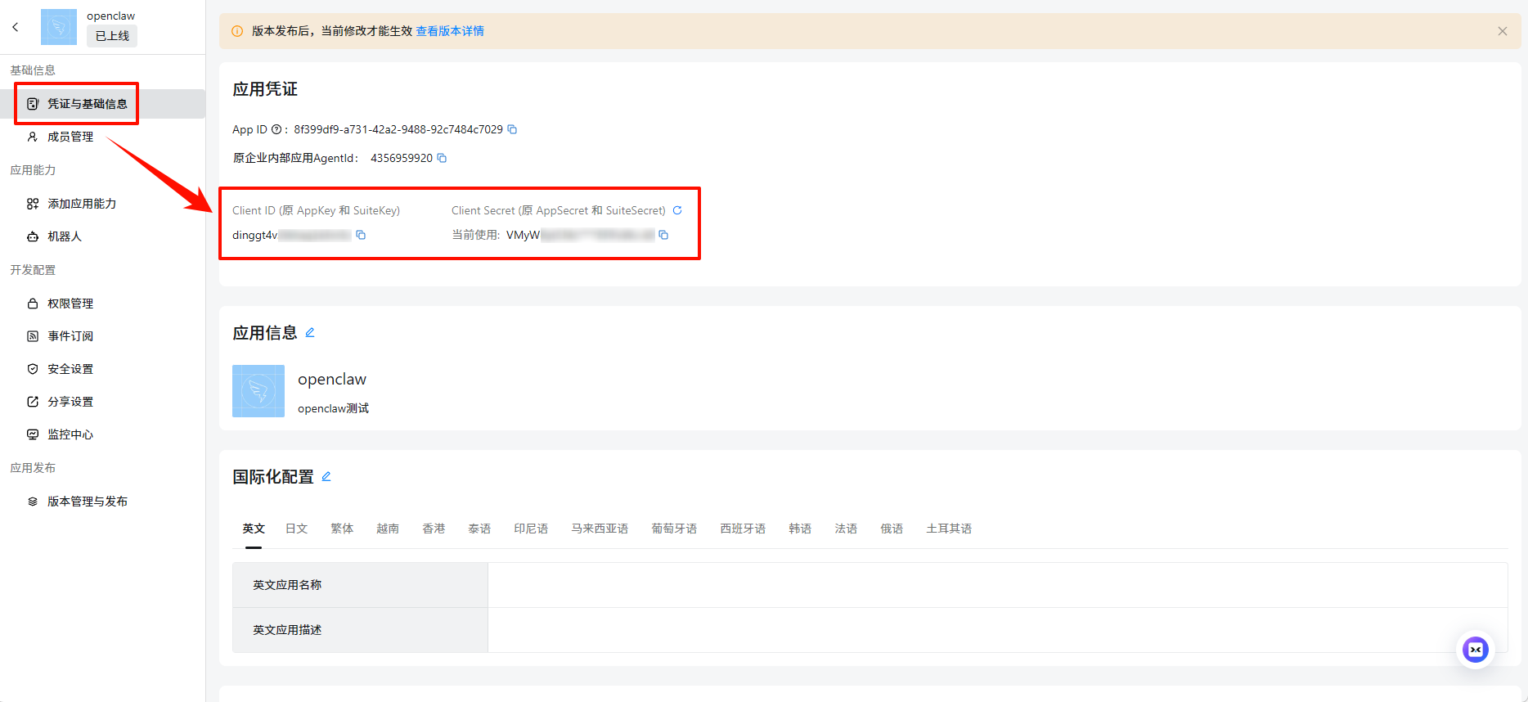Screen dimensions: 1528x702
Task: Copy the Client ID value
Action: click(x=361, y=236)
